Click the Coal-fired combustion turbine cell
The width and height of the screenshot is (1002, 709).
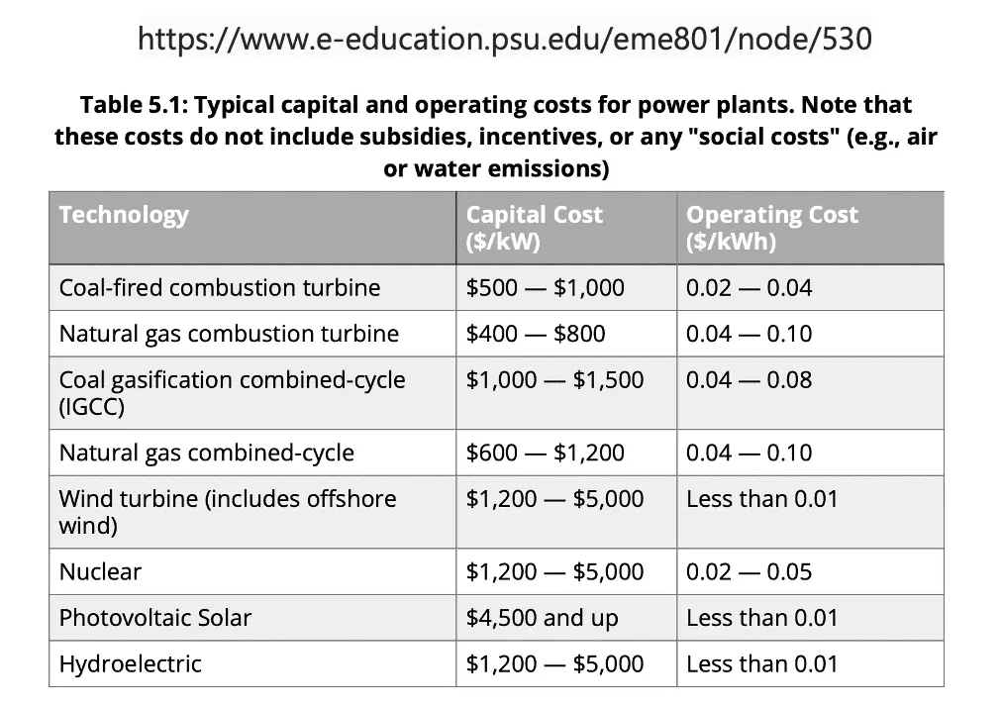click(x=220, y=288)
